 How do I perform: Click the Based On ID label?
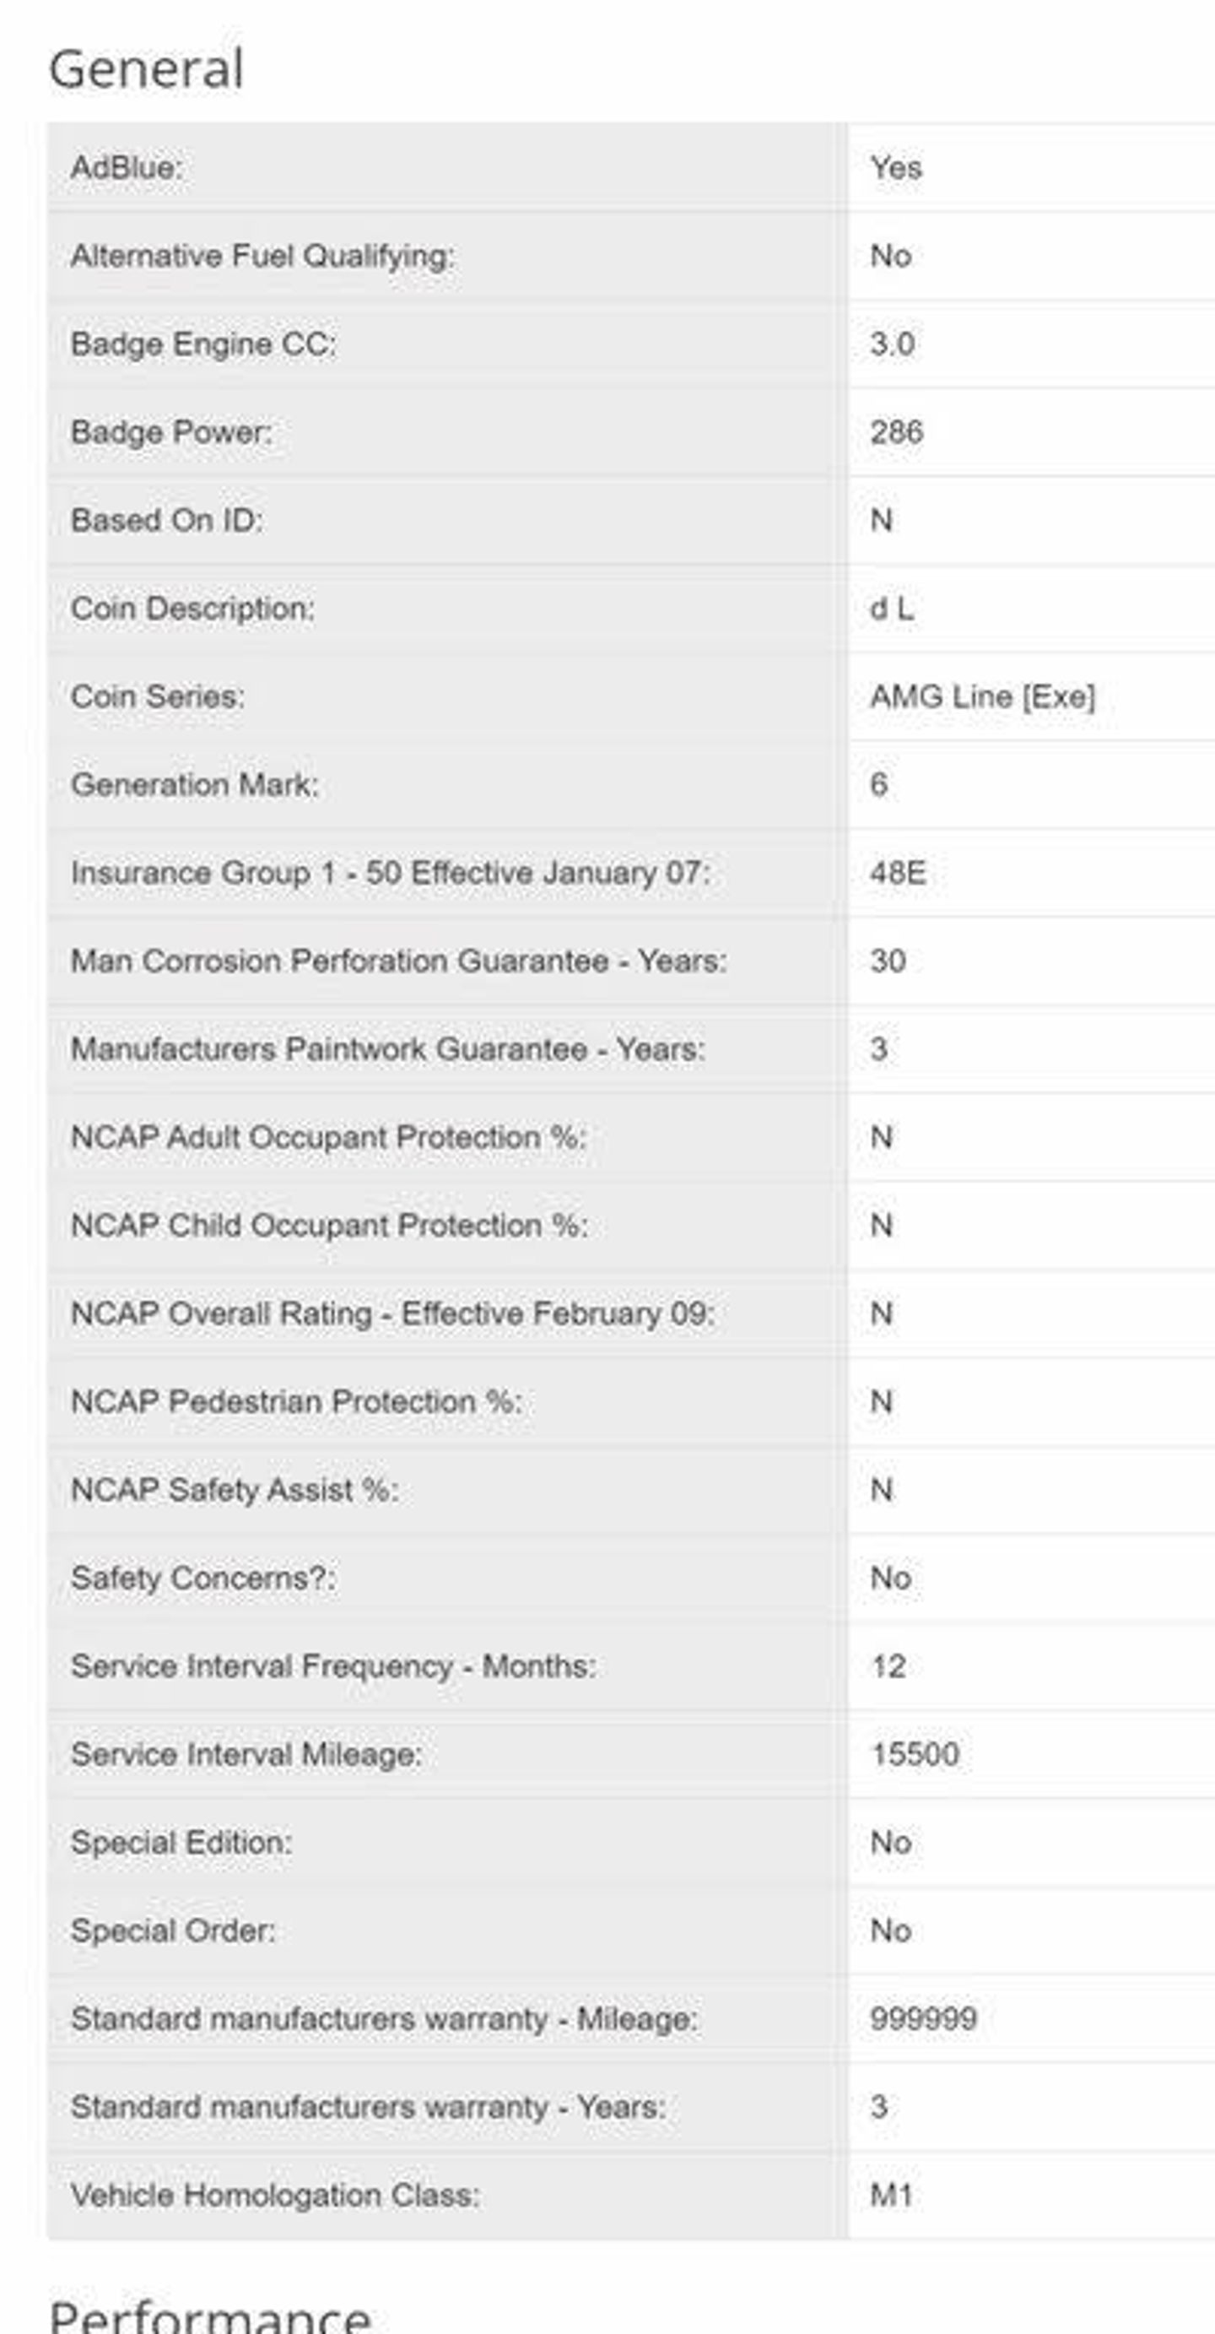[x=166, y=521]
